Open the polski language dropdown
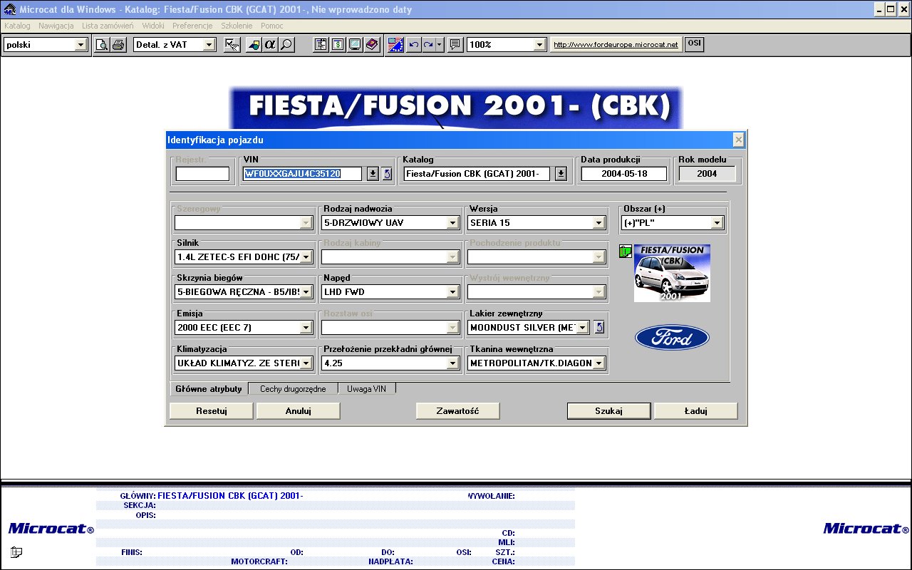Image resolution: width=912 pixels, height=570 pixels. [81, 45]
